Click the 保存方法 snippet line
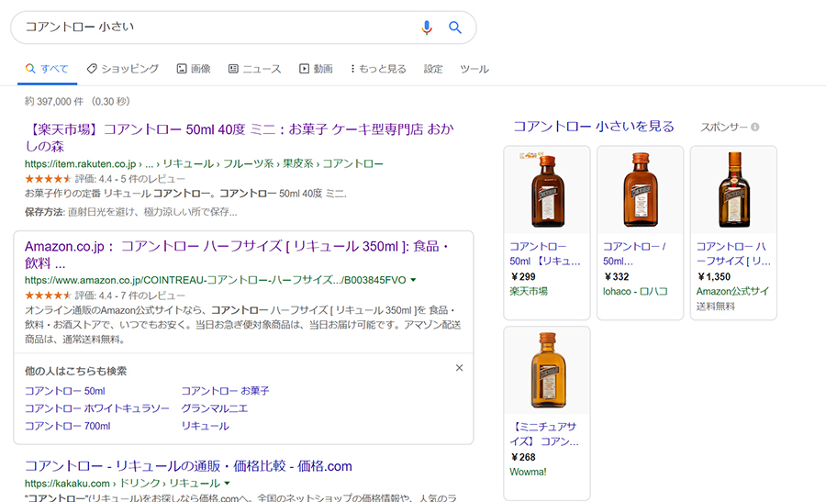This screenshot has height=502, width=826. tap(131, 212)
